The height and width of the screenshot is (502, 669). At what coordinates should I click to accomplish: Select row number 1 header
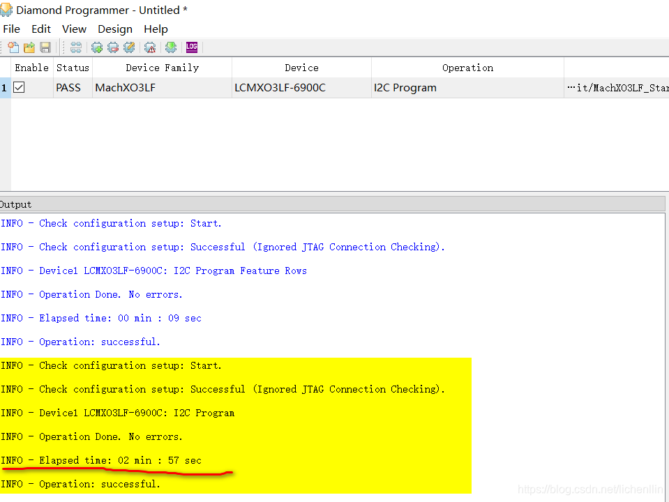5,88
